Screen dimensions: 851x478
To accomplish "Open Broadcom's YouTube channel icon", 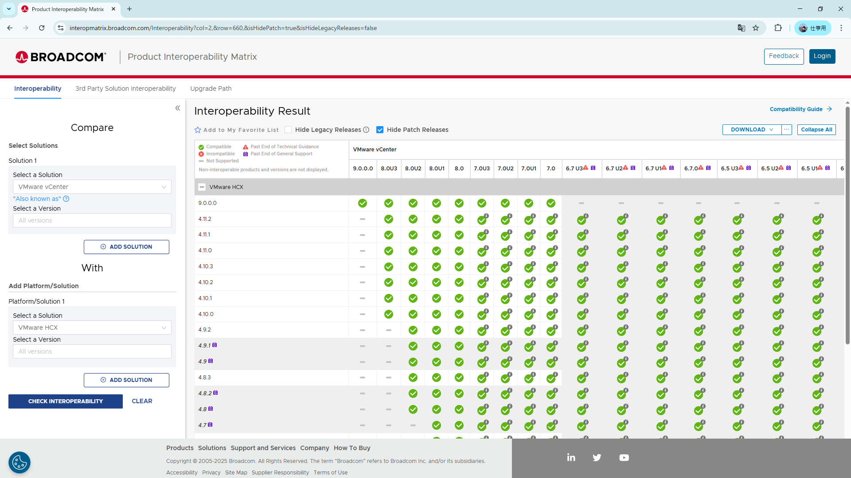I will point(624,458).
